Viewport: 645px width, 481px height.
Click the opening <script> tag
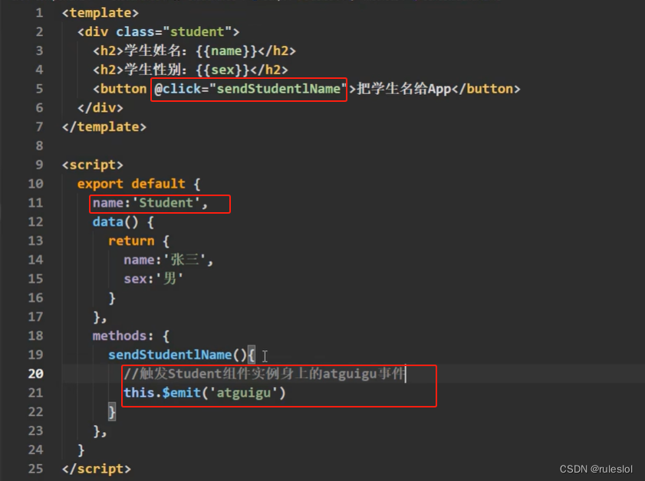point(93,165)
